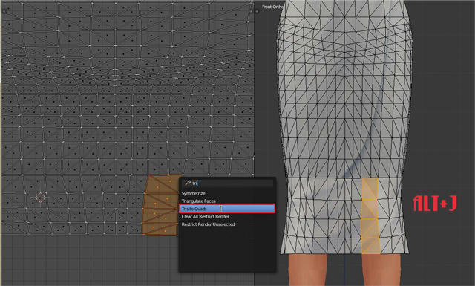The image size is (475, 286).
Task: Click the red-white 2D cursor in UV editor
Action: (x=41, y=198)
